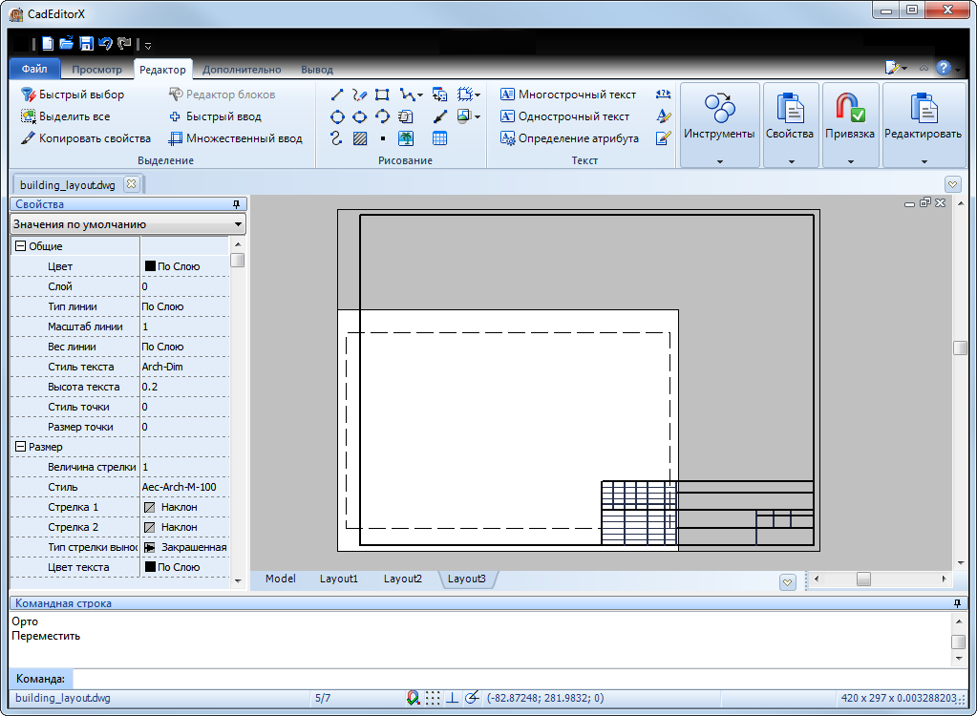Insert a raster image via palm-tree icon
The height and width of the screenshot is (716, 977).
[406, 138]
